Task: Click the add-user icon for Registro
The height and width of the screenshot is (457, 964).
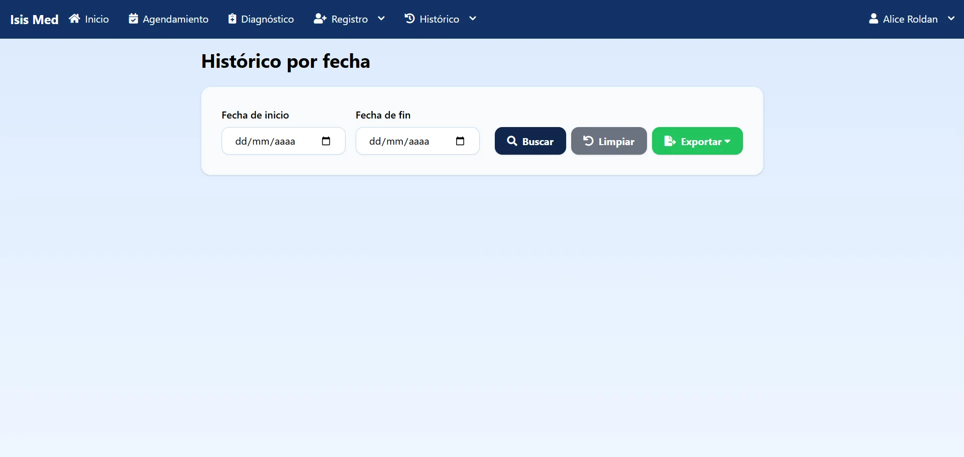Action: click(320, 19)
